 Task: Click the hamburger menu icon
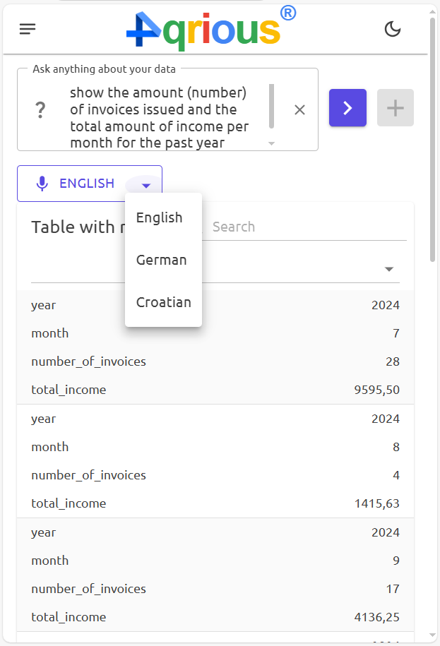27,29
